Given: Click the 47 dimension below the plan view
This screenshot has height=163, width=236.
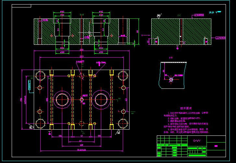Looking at the screenshot, I should point(82,136).
